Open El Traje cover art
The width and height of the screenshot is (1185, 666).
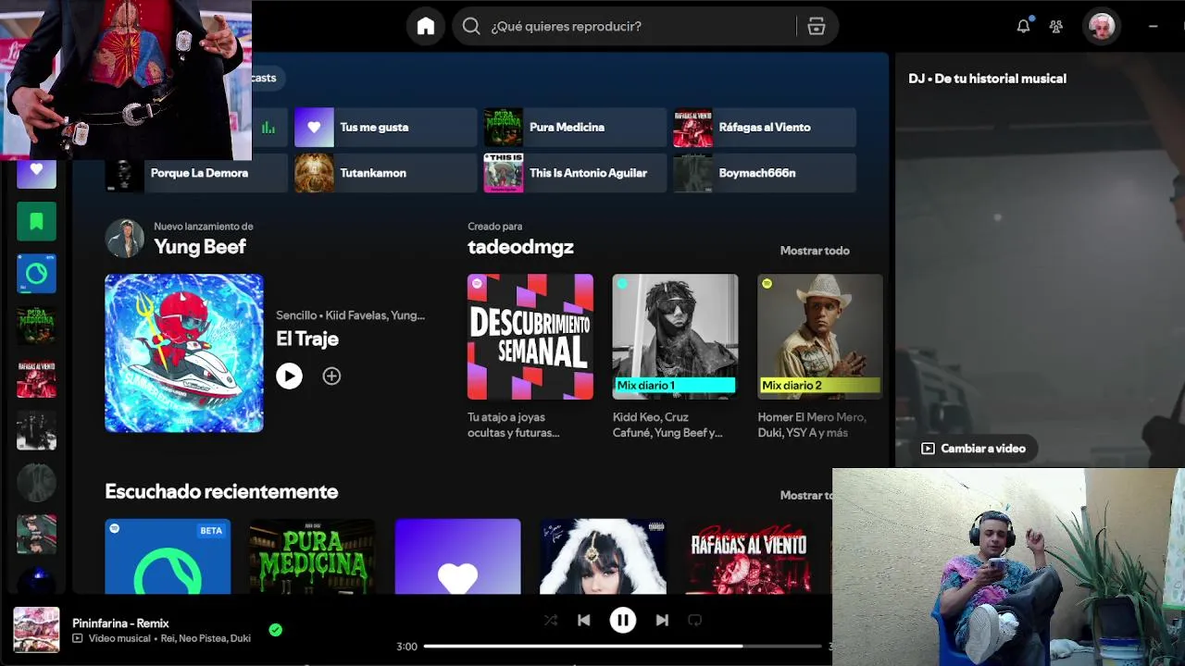click(x=184, y=353)
